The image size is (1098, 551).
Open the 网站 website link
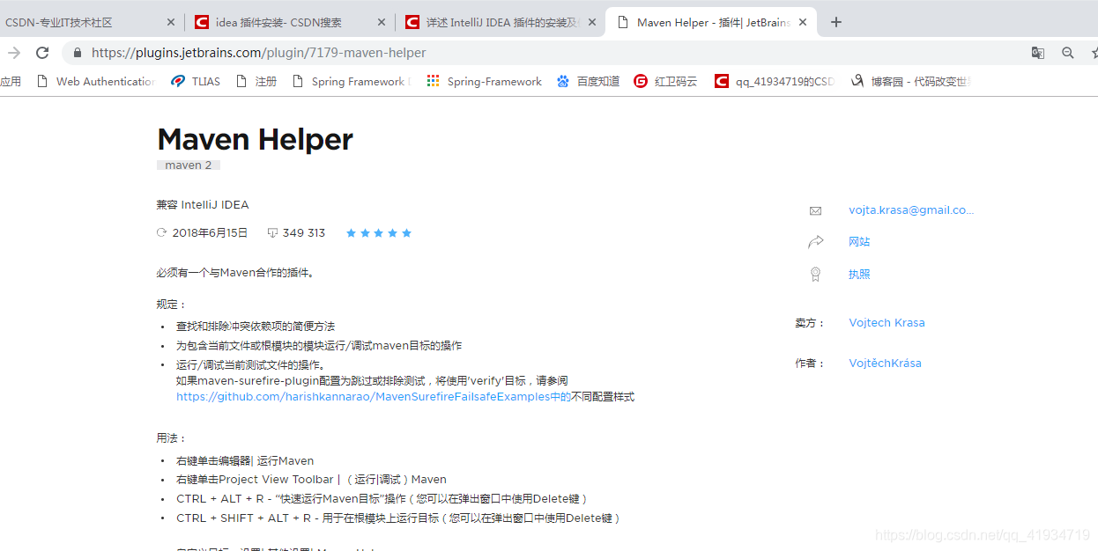(859, 242)
